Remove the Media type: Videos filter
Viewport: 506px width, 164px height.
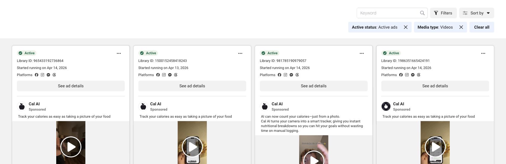pos(461,27)
